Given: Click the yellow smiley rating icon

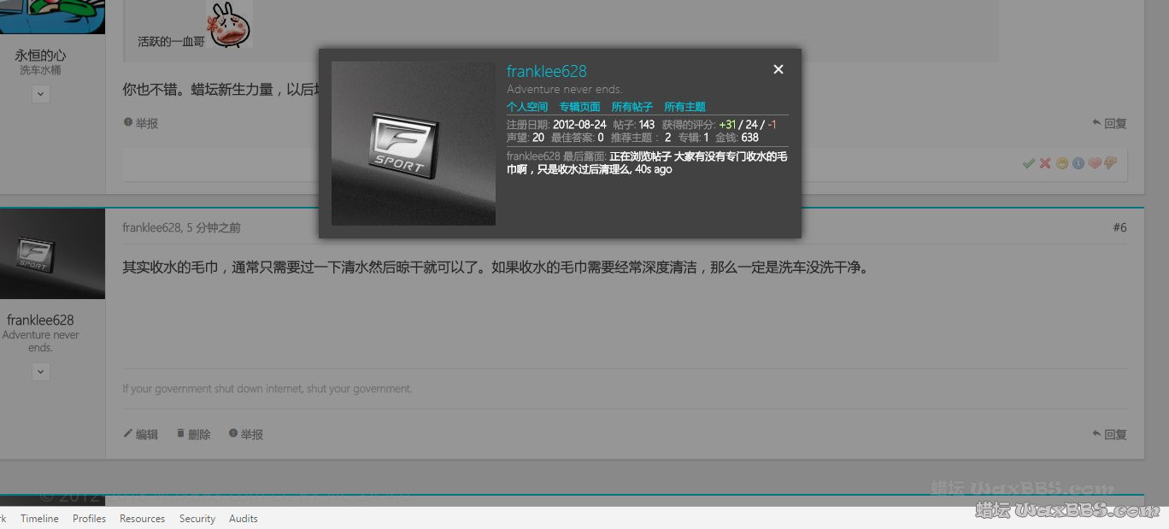Looking at the screenshot, I should coord(1062,163).
